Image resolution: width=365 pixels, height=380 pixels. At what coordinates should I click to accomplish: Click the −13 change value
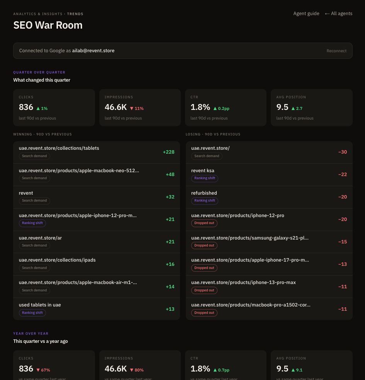pos(343,264)
